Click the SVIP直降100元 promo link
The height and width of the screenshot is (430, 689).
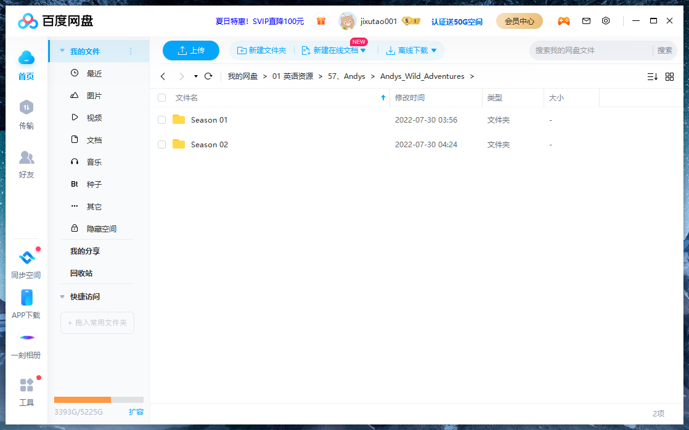click(259, 21)
